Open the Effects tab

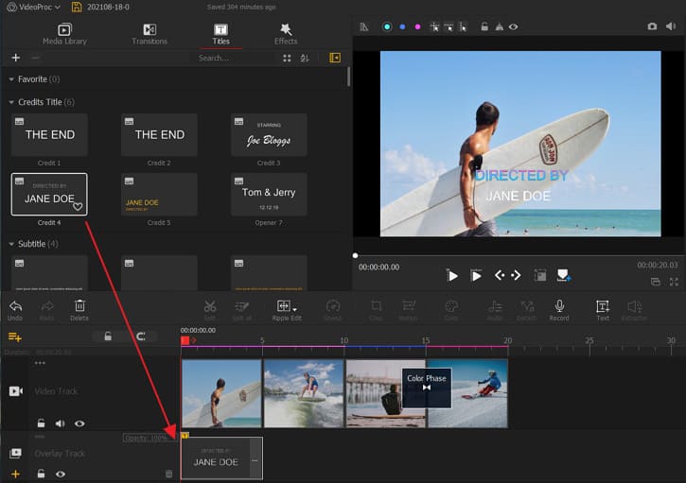(286, 34)
